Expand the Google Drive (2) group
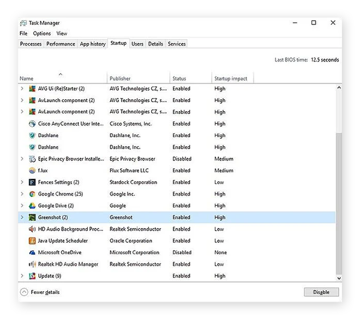 [22, 206]
